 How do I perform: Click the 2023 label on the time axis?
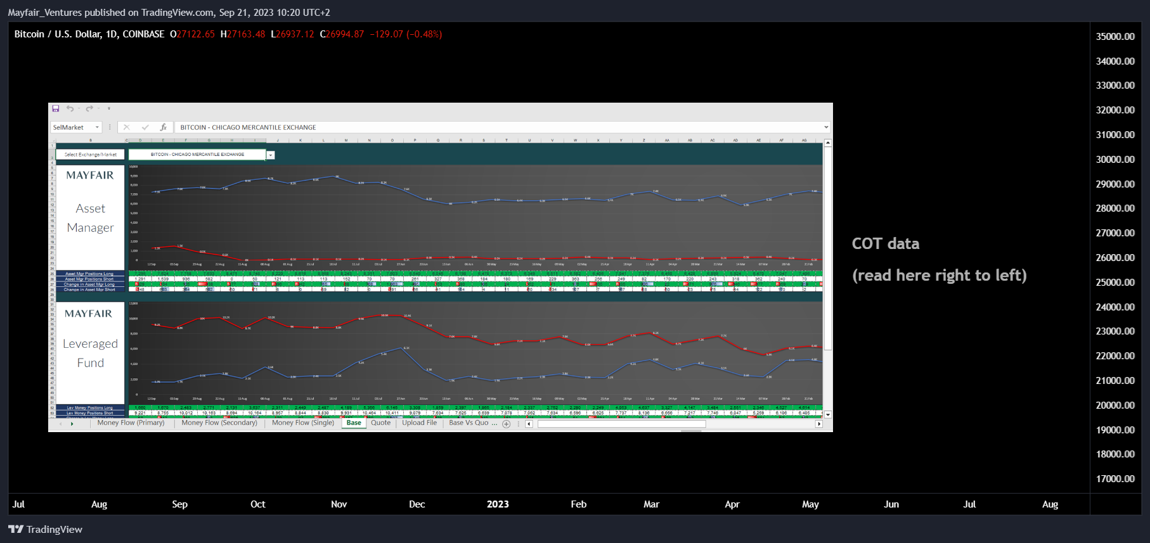point(498,504)
